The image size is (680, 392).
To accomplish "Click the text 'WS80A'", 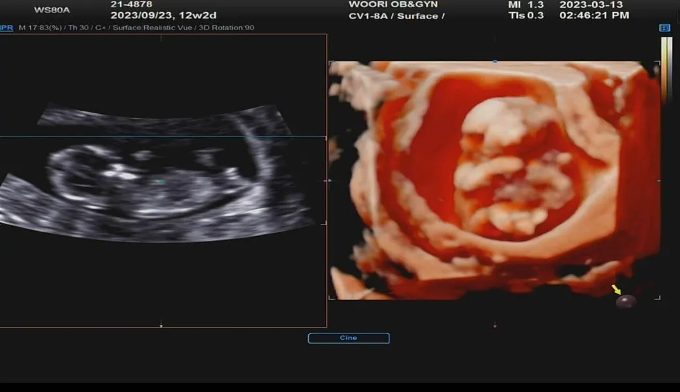I will (51, 10).
